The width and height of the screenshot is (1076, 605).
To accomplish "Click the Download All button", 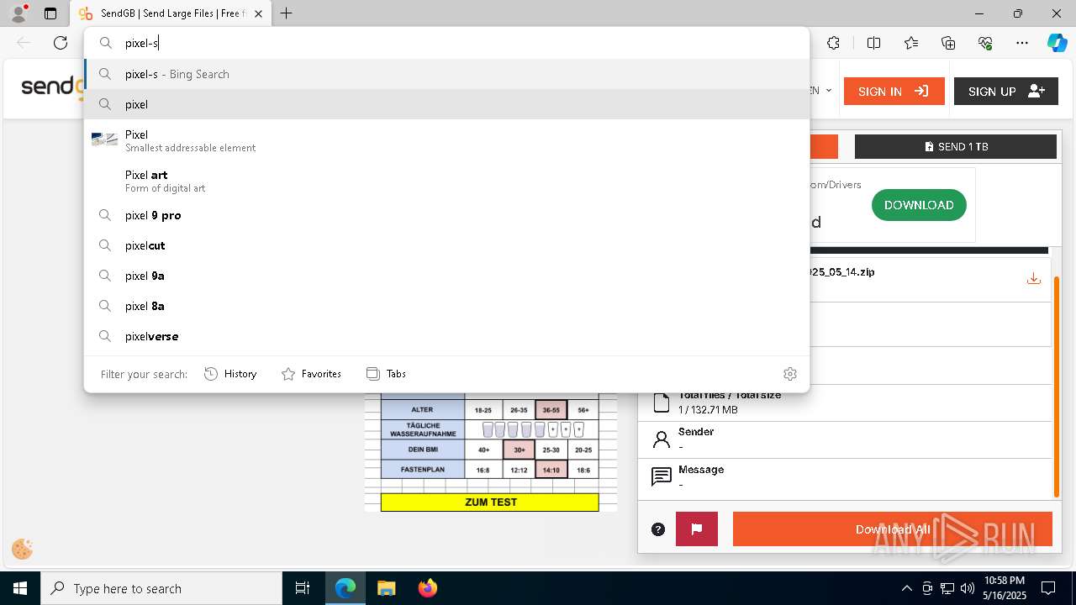I will 893,529.
